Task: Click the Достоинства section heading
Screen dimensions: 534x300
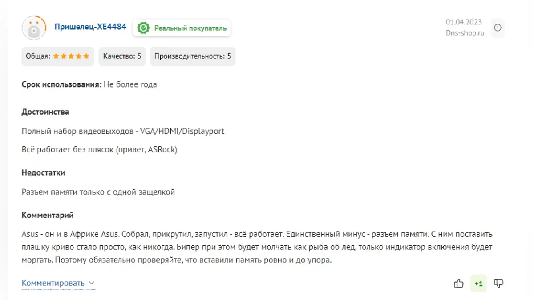Action: 45,112
